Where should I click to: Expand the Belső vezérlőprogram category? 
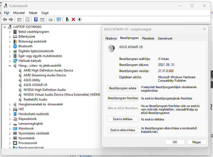[x=10, y=32]
